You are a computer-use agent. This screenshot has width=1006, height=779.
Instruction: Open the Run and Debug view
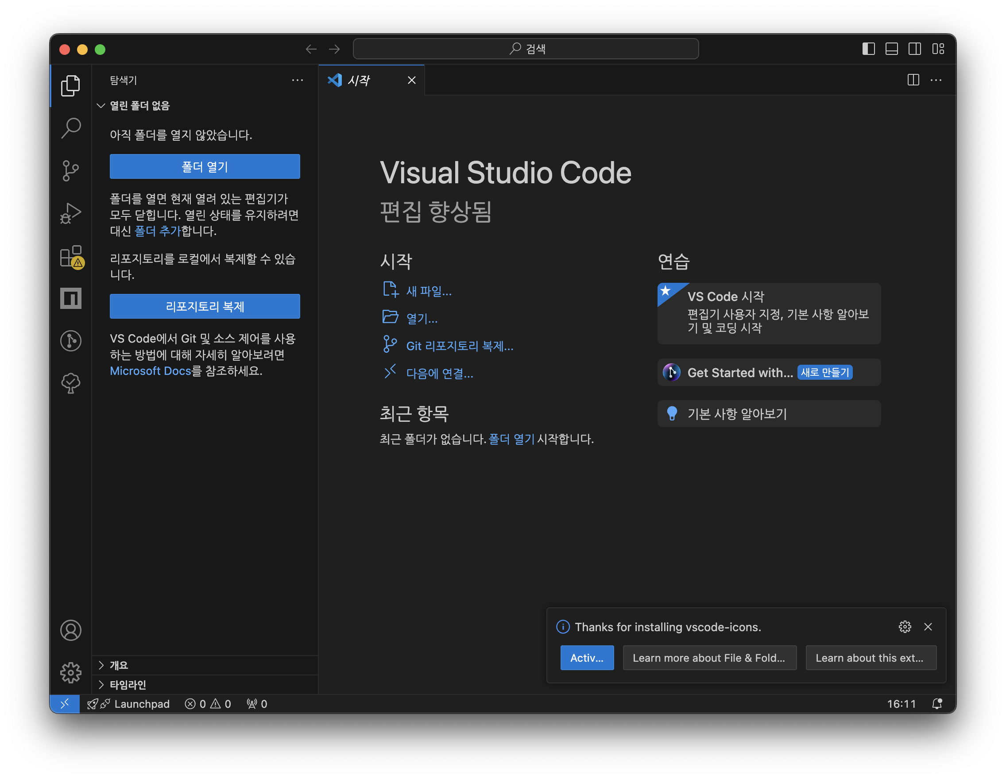click(x=70, y=214)
